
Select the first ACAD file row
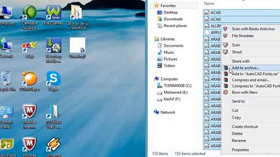pos(241,13)
